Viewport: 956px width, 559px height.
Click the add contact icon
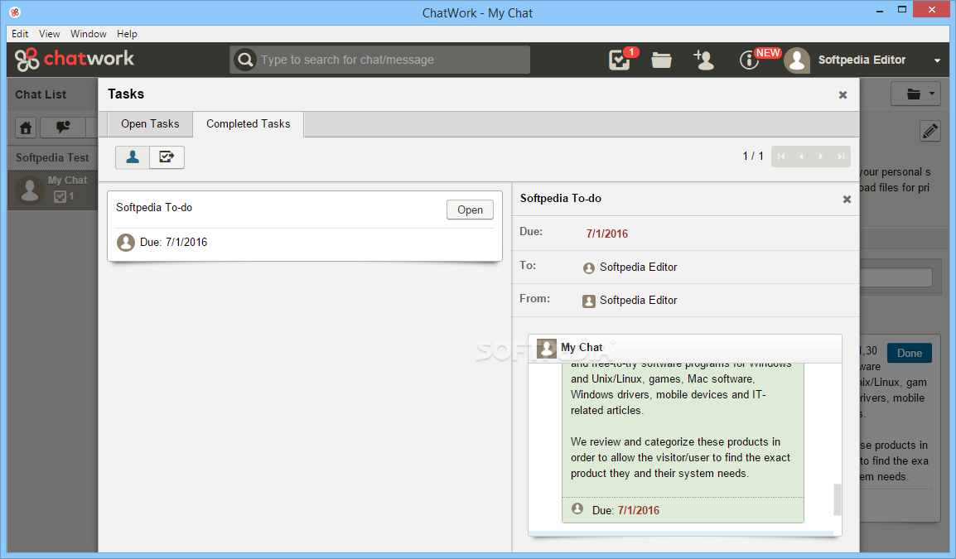pos(703,60)
